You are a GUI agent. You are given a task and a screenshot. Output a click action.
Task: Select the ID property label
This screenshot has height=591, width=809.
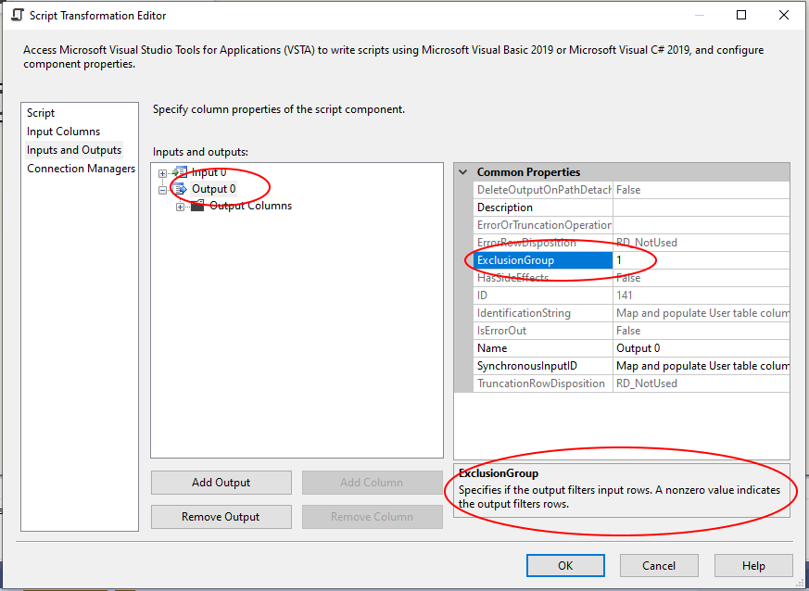[x=543, y=295]
